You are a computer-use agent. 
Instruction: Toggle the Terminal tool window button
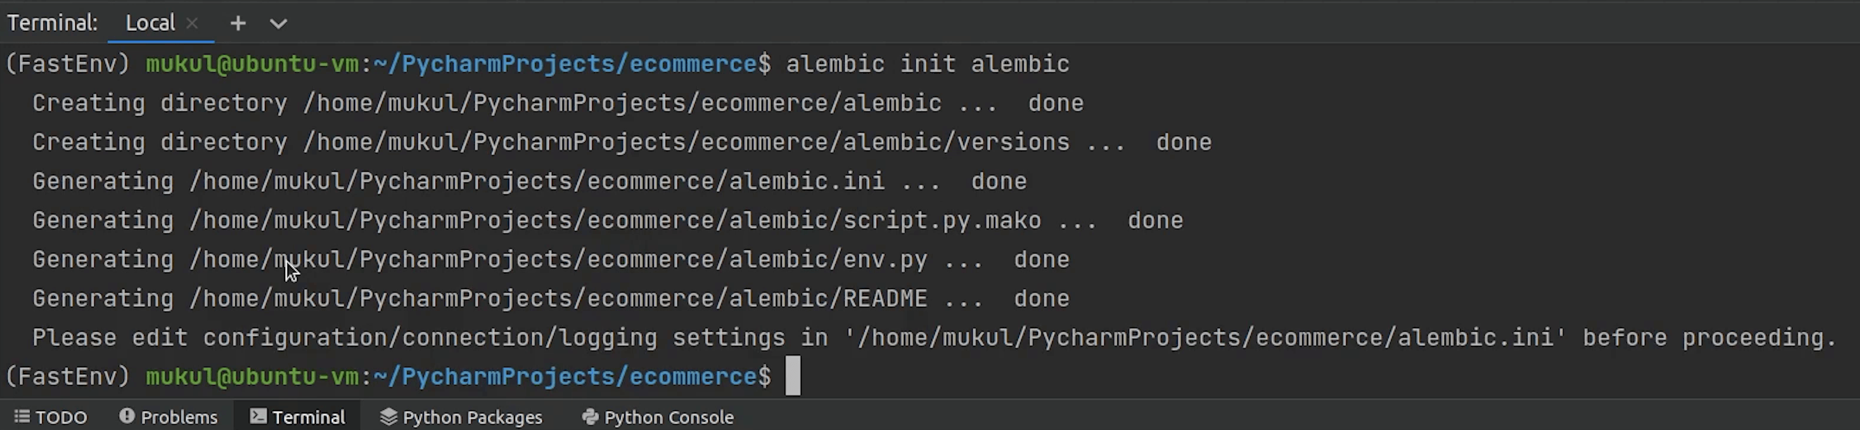coord(298,417)
